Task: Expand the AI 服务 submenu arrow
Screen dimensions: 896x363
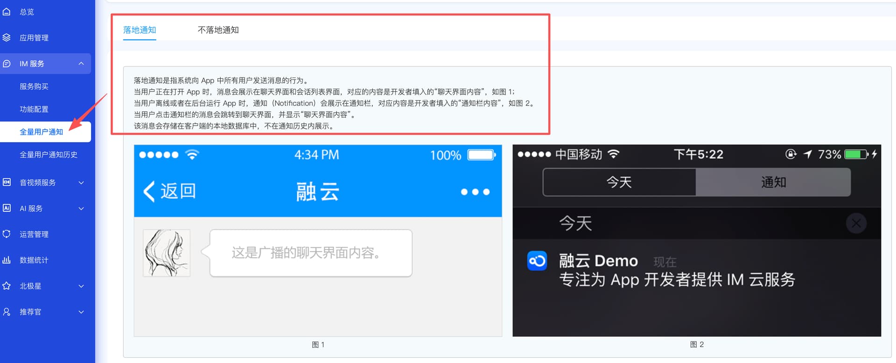Action: click(81, 209)
